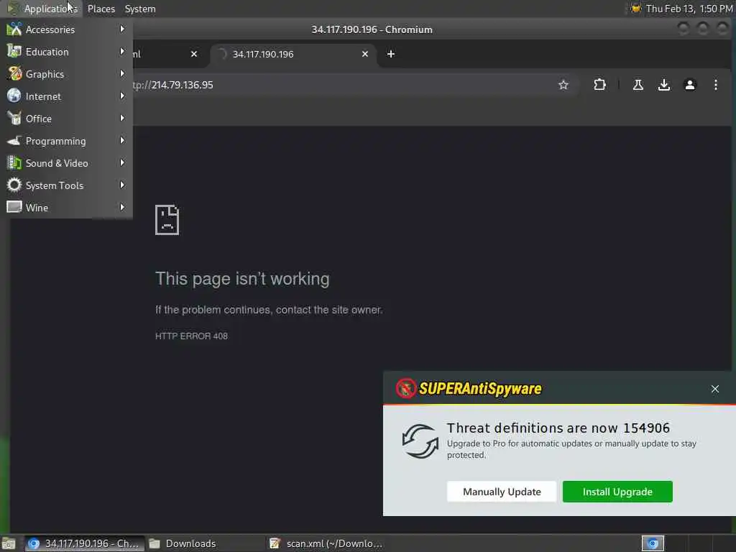Click the sad page error icon
736x552 pixels.
(x=167, y=220)
